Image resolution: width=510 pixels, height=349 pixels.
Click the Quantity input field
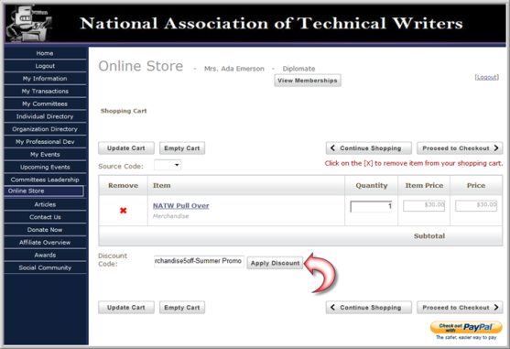click(x=371, y=206)
